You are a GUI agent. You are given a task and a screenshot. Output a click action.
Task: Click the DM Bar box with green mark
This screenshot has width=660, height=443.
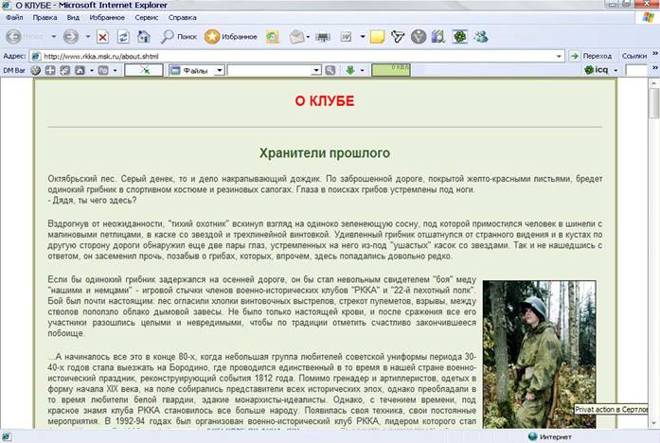[144, 70]
